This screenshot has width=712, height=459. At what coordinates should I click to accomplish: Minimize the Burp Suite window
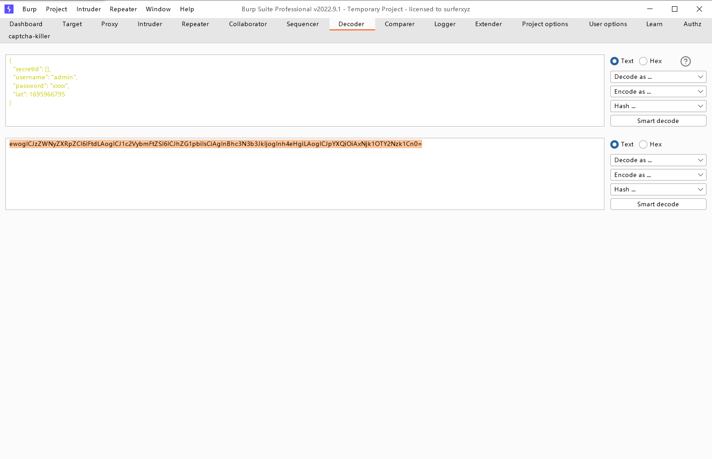click(650, 9)
